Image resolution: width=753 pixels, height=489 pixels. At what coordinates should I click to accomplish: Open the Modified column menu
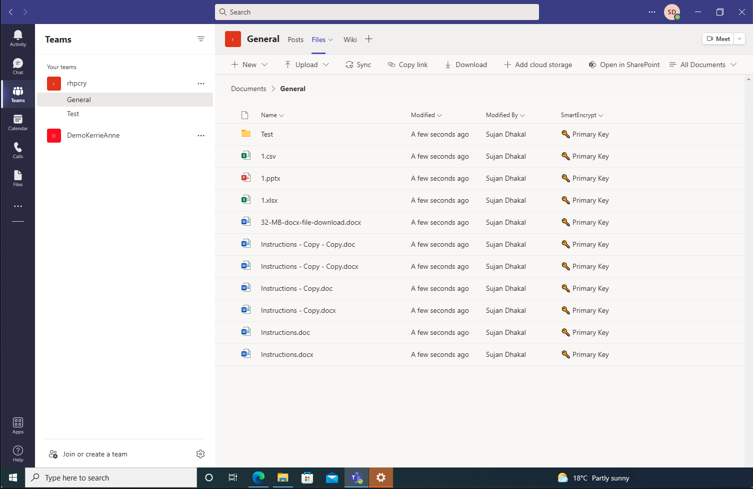(426, 115)
